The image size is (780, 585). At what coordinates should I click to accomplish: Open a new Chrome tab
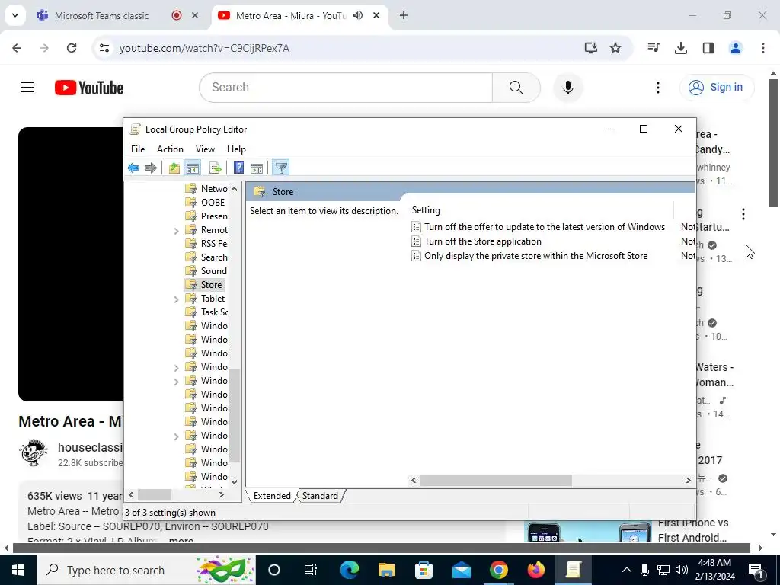tap(404, 15)
